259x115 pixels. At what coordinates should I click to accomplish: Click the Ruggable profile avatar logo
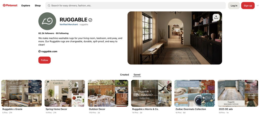(47, 21)
